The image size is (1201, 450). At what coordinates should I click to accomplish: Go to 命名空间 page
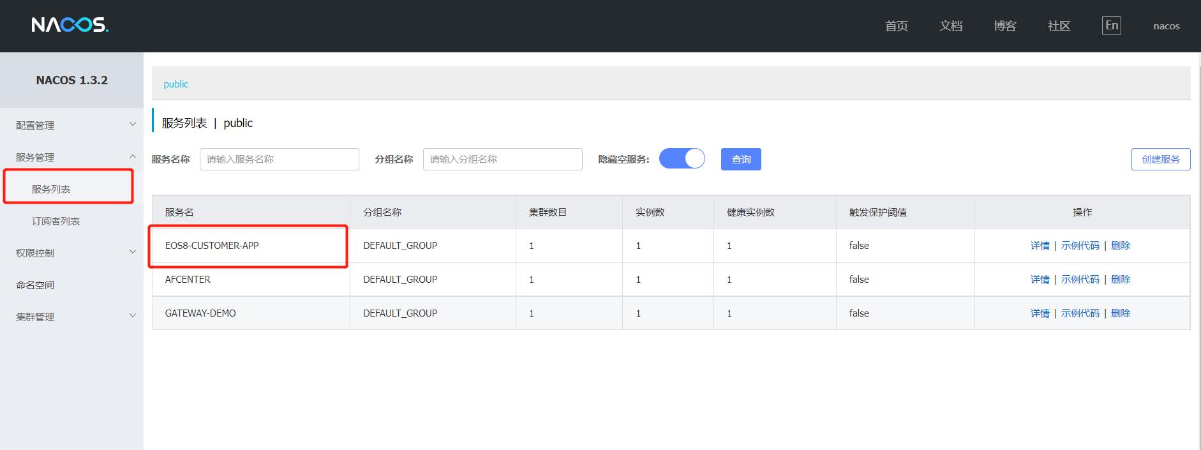[35, 285]
